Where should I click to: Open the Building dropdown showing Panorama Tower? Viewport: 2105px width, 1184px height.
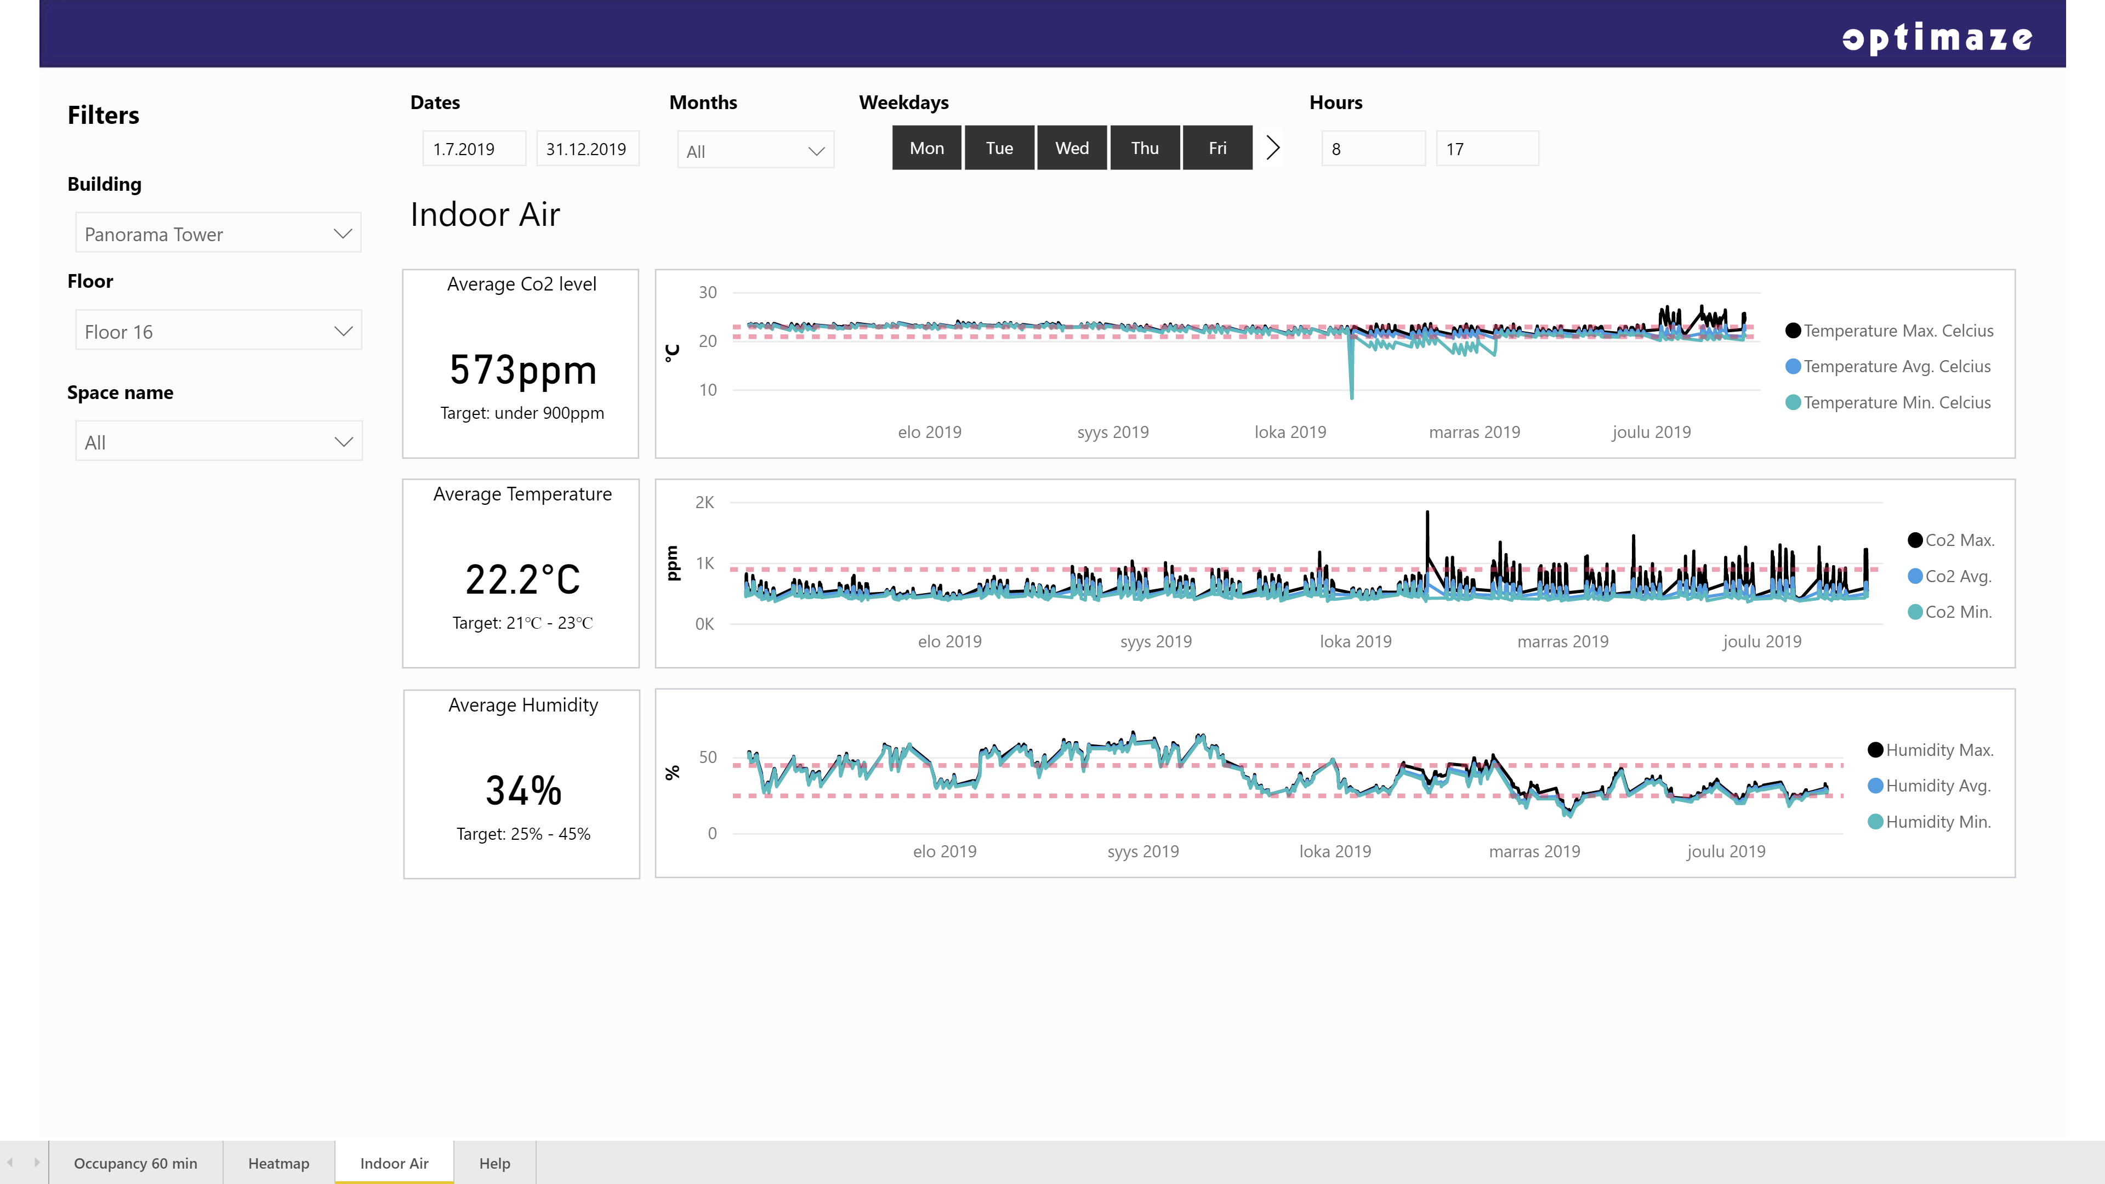218,234
